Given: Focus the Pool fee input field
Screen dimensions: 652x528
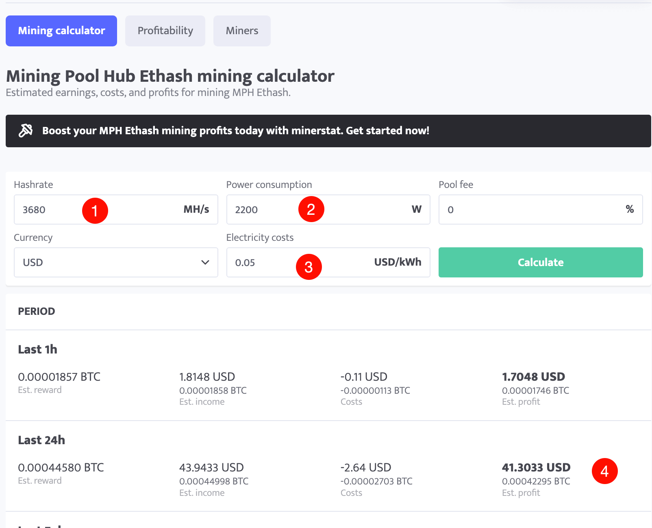Looking at the screenshot, I should point(541,209).
